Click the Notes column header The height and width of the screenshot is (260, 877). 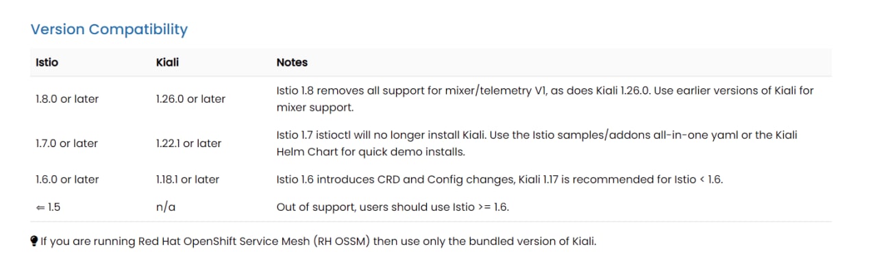(x=292, y=62)
